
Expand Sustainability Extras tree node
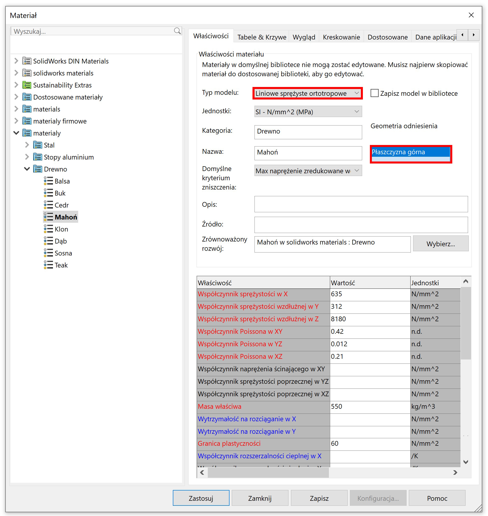point(16,85)
